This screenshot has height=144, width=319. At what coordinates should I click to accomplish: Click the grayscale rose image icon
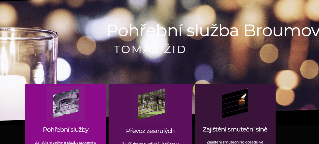point(66,103)
